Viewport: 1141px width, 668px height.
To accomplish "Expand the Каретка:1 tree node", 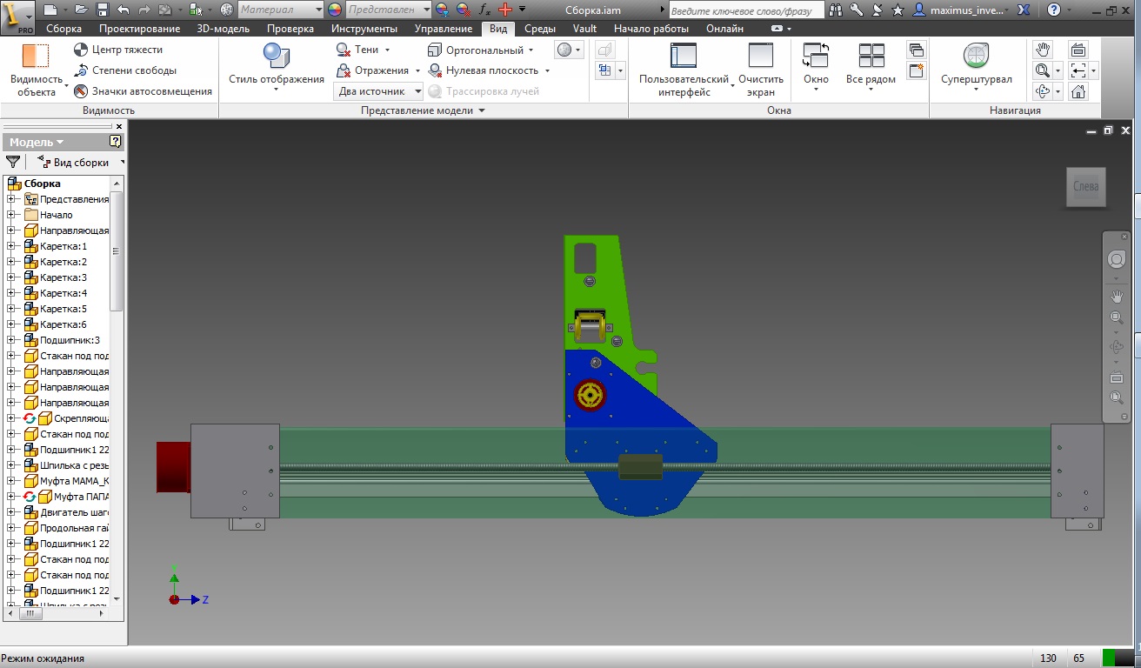I will click(x=11, y=246).
